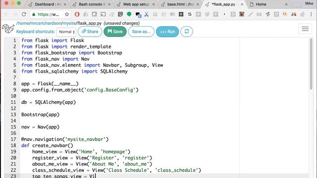317x178 pixels.
Task: Click Nav(app) on line 15
Action: coord(49,127)
